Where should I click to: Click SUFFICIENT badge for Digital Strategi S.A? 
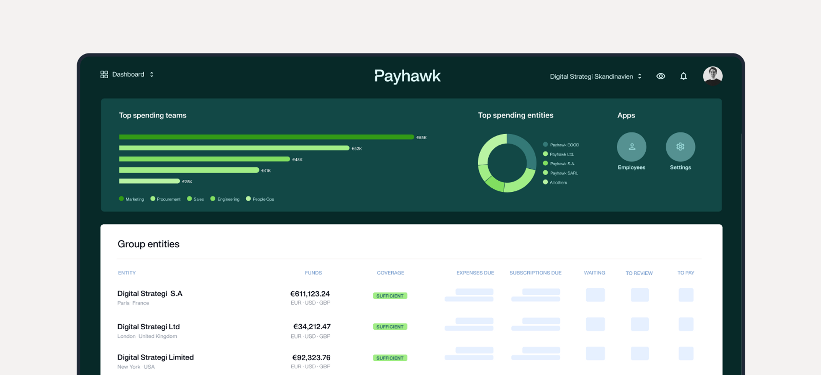tap(390, 296)
